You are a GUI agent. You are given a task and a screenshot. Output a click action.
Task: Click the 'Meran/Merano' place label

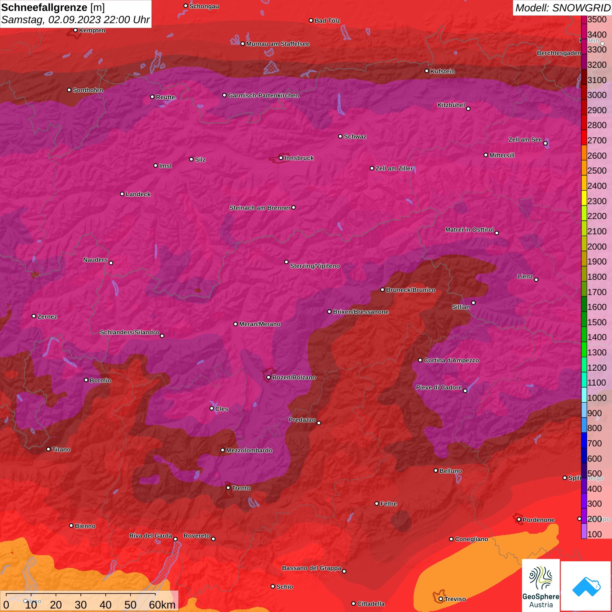click(x=260, y=324)
